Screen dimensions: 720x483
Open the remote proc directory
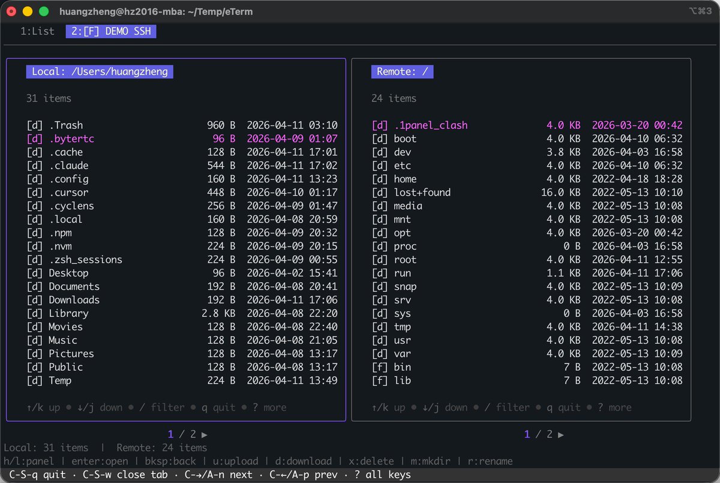[527, 246]
